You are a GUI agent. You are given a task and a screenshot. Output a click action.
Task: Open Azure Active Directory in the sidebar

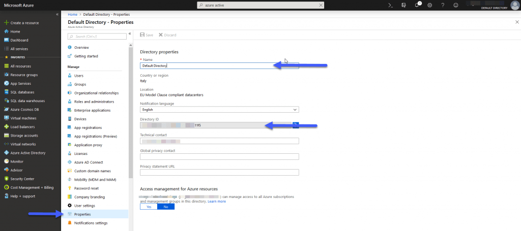28,153
